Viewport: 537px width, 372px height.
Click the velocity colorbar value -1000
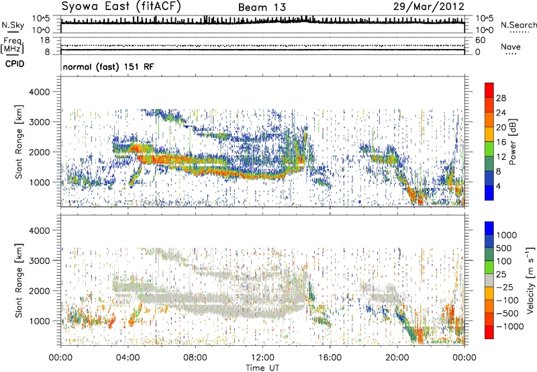[509, 326]
